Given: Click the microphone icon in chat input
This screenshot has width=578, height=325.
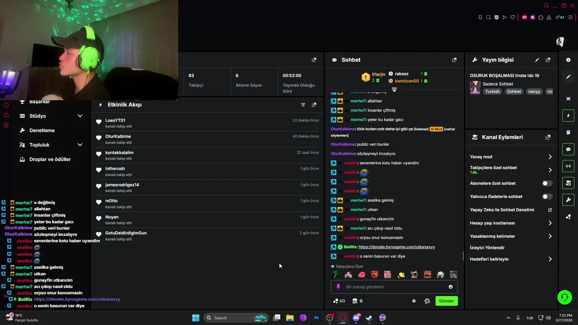Looking at the screenshot, I should click(x=338, y=287).
